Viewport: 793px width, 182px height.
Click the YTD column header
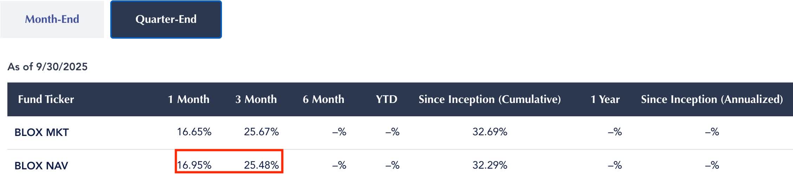(386, 99)
